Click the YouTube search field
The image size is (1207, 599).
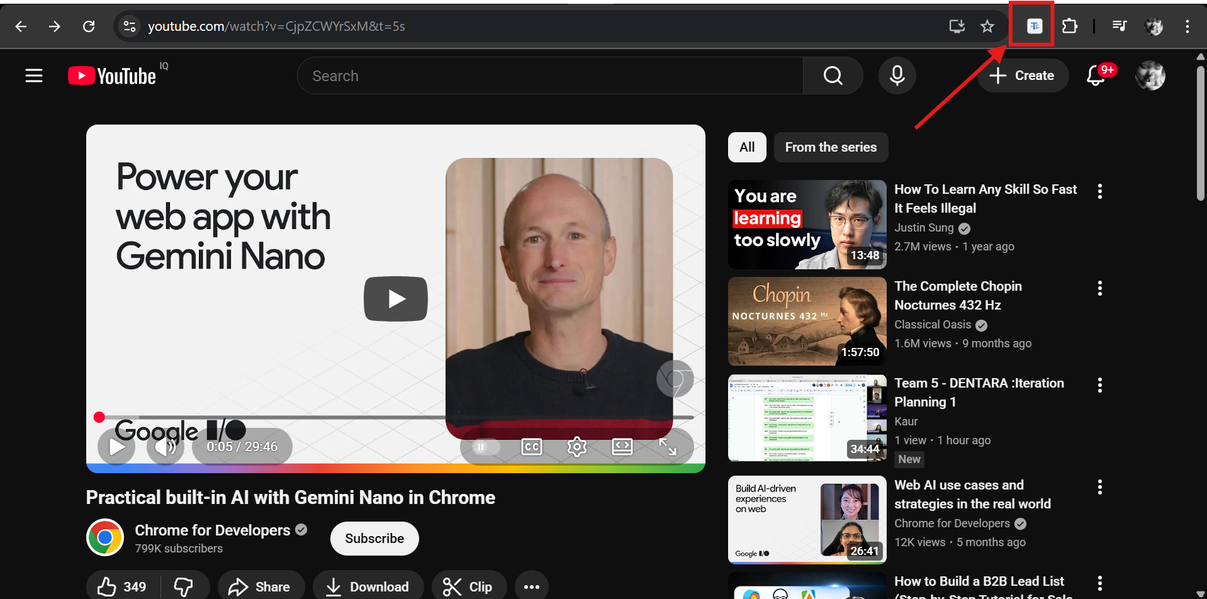pos(551,76)
